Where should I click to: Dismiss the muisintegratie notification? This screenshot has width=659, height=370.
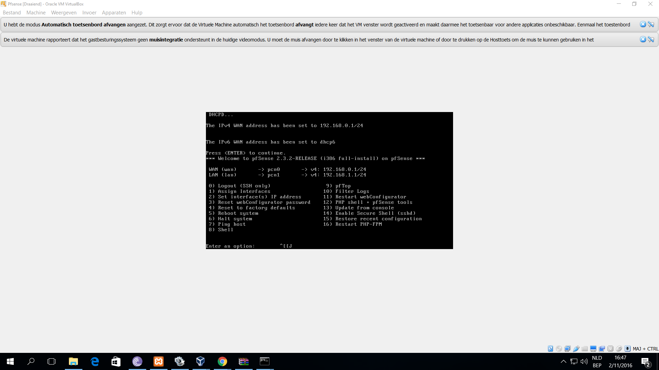click(643, 39)
